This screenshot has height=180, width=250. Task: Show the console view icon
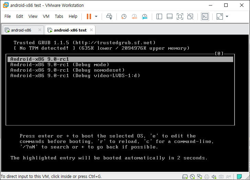pyautogui.click(x=205, y=16)
